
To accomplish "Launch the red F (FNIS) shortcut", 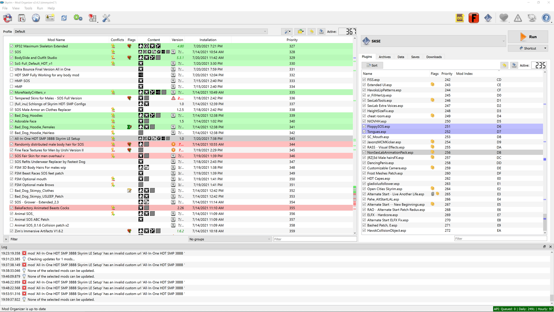I will point(474,18).
